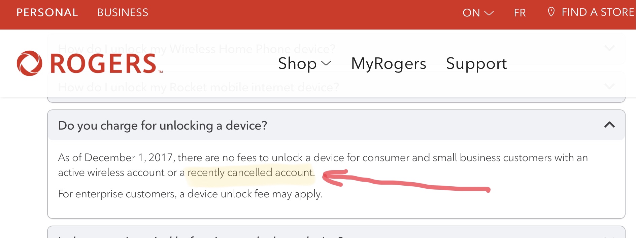Viewport: 636px width, 238px height.
Task: Expand the faded Wireless Home Phone question chevron
Action: pos(609,48)
